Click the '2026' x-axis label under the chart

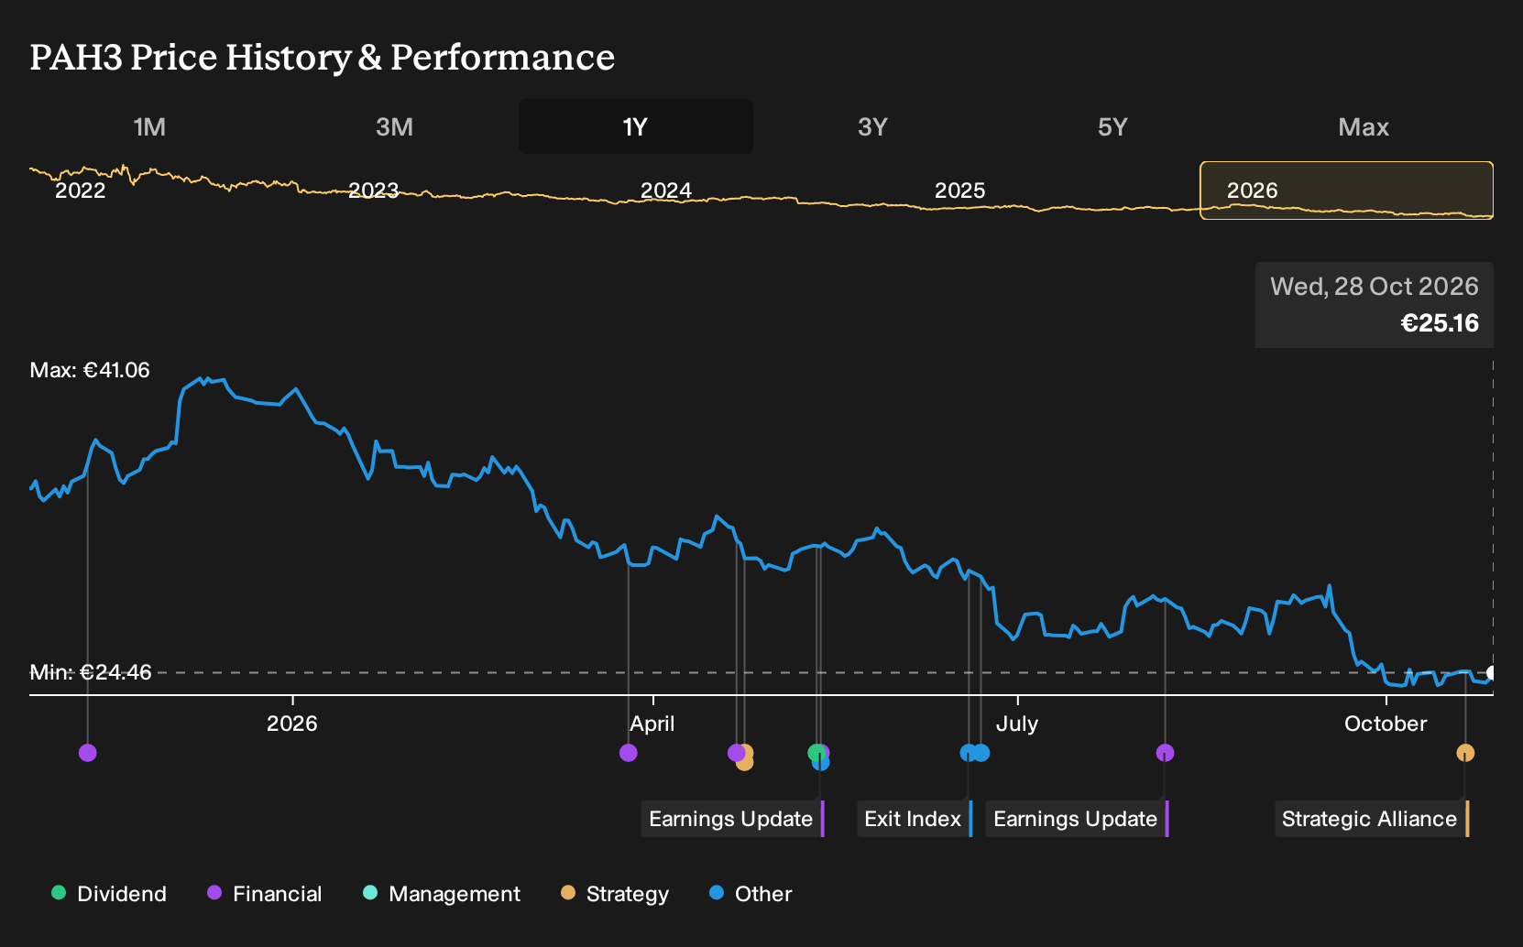tap(292, 724)
